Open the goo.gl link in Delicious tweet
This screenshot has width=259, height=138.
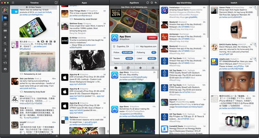pyautogui.click(x=91, y=122)
